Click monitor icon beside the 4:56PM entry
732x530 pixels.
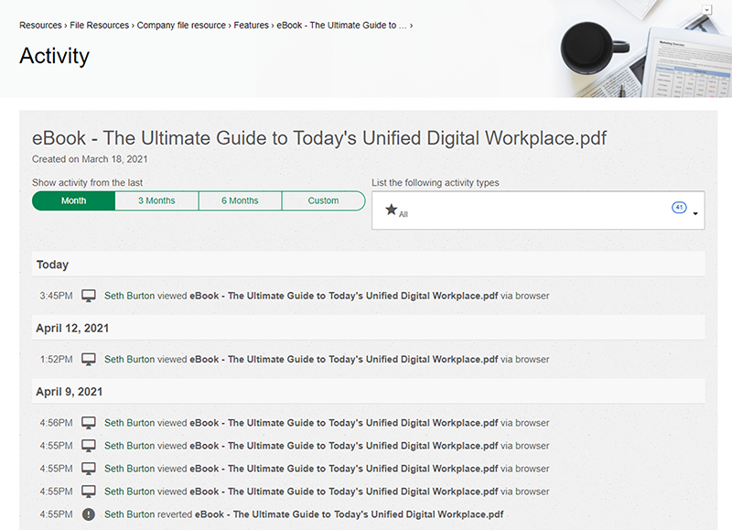pyautogui.click(x=88, y=423)
